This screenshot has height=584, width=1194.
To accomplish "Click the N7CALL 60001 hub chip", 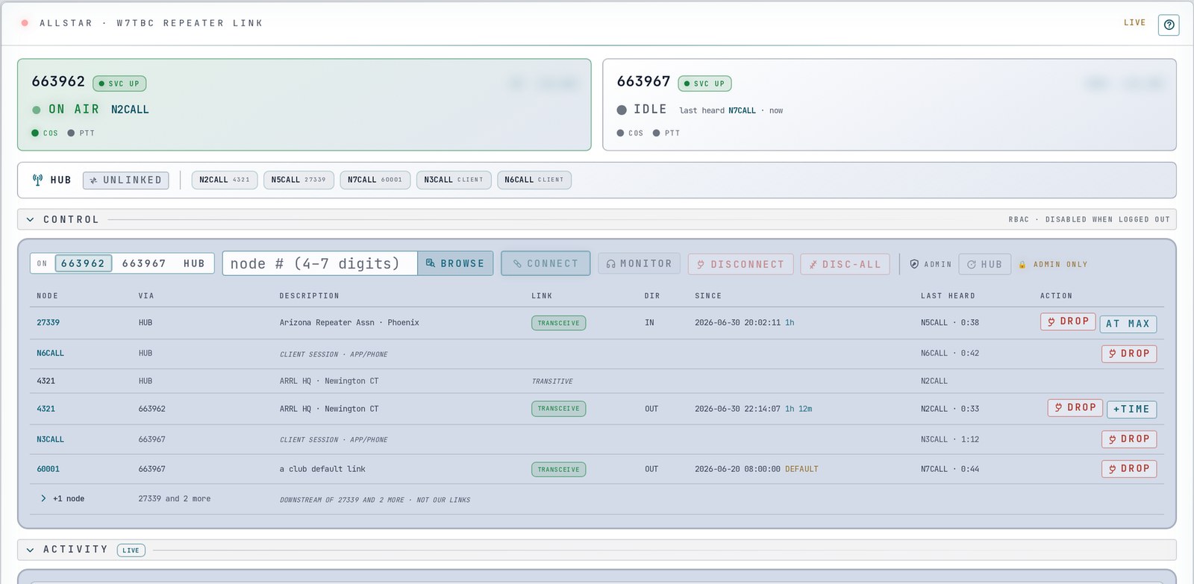I will pyautogui.click(x=375, y=180).
